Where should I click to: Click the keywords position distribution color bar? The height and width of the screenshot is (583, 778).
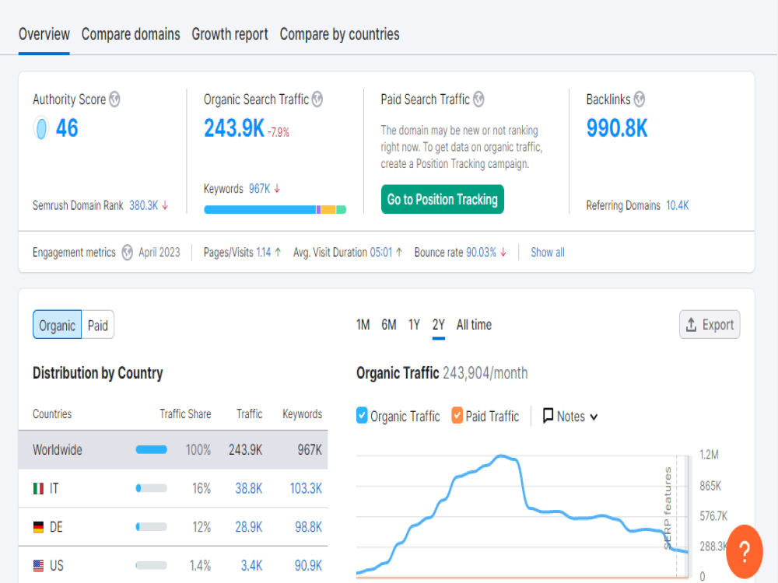pos(275,210)
